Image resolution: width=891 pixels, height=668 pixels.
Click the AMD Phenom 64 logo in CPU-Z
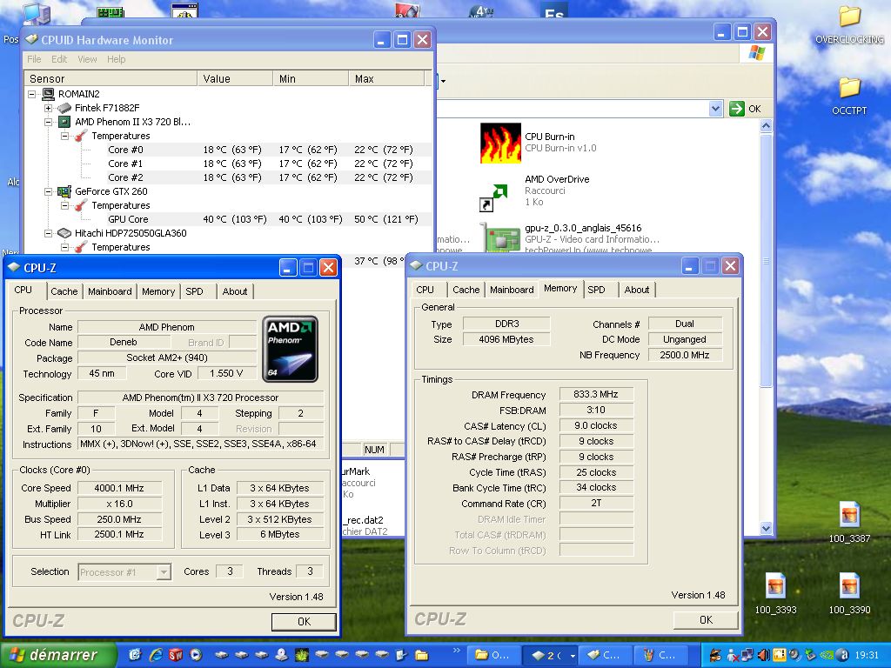click(290, 349)
